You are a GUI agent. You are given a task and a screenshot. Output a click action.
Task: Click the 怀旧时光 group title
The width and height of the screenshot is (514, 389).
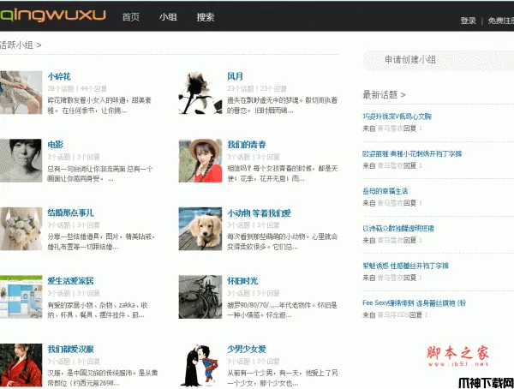coord(242,281)
